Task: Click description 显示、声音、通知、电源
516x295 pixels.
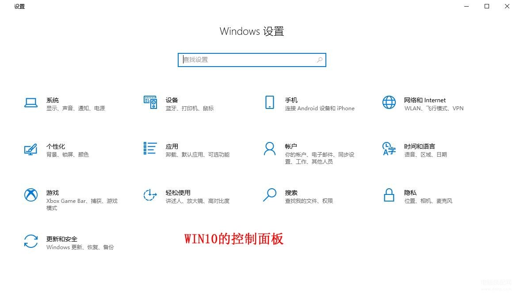Action: [76, 108]
